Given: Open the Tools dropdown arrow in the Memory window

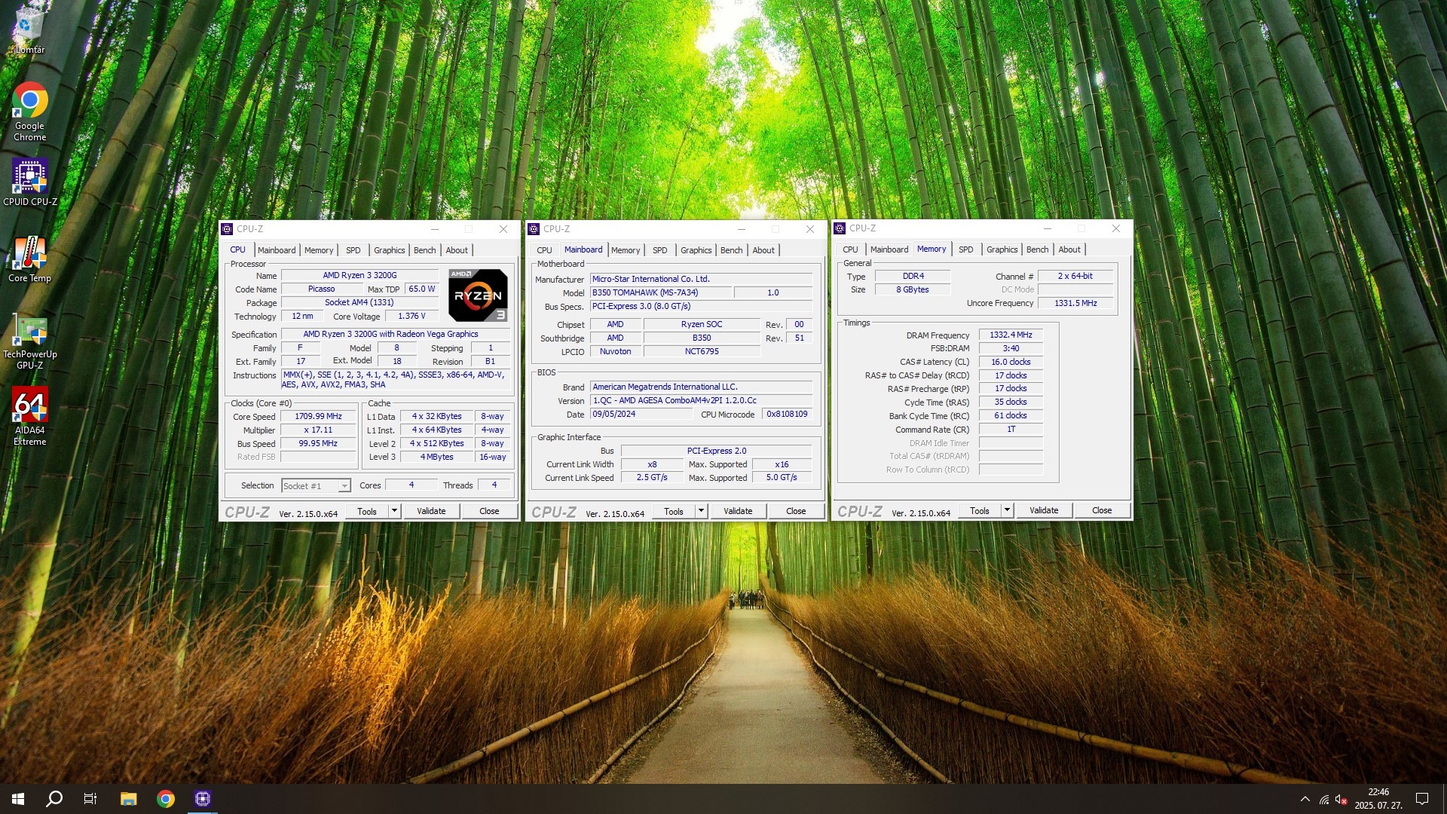Looking at the screenshot, I should point(1007,510).
